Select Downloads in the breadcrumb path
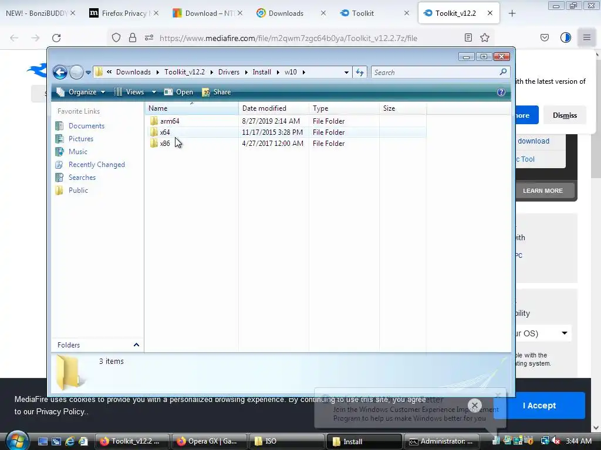The image size is (601, 450). (133, 72)
